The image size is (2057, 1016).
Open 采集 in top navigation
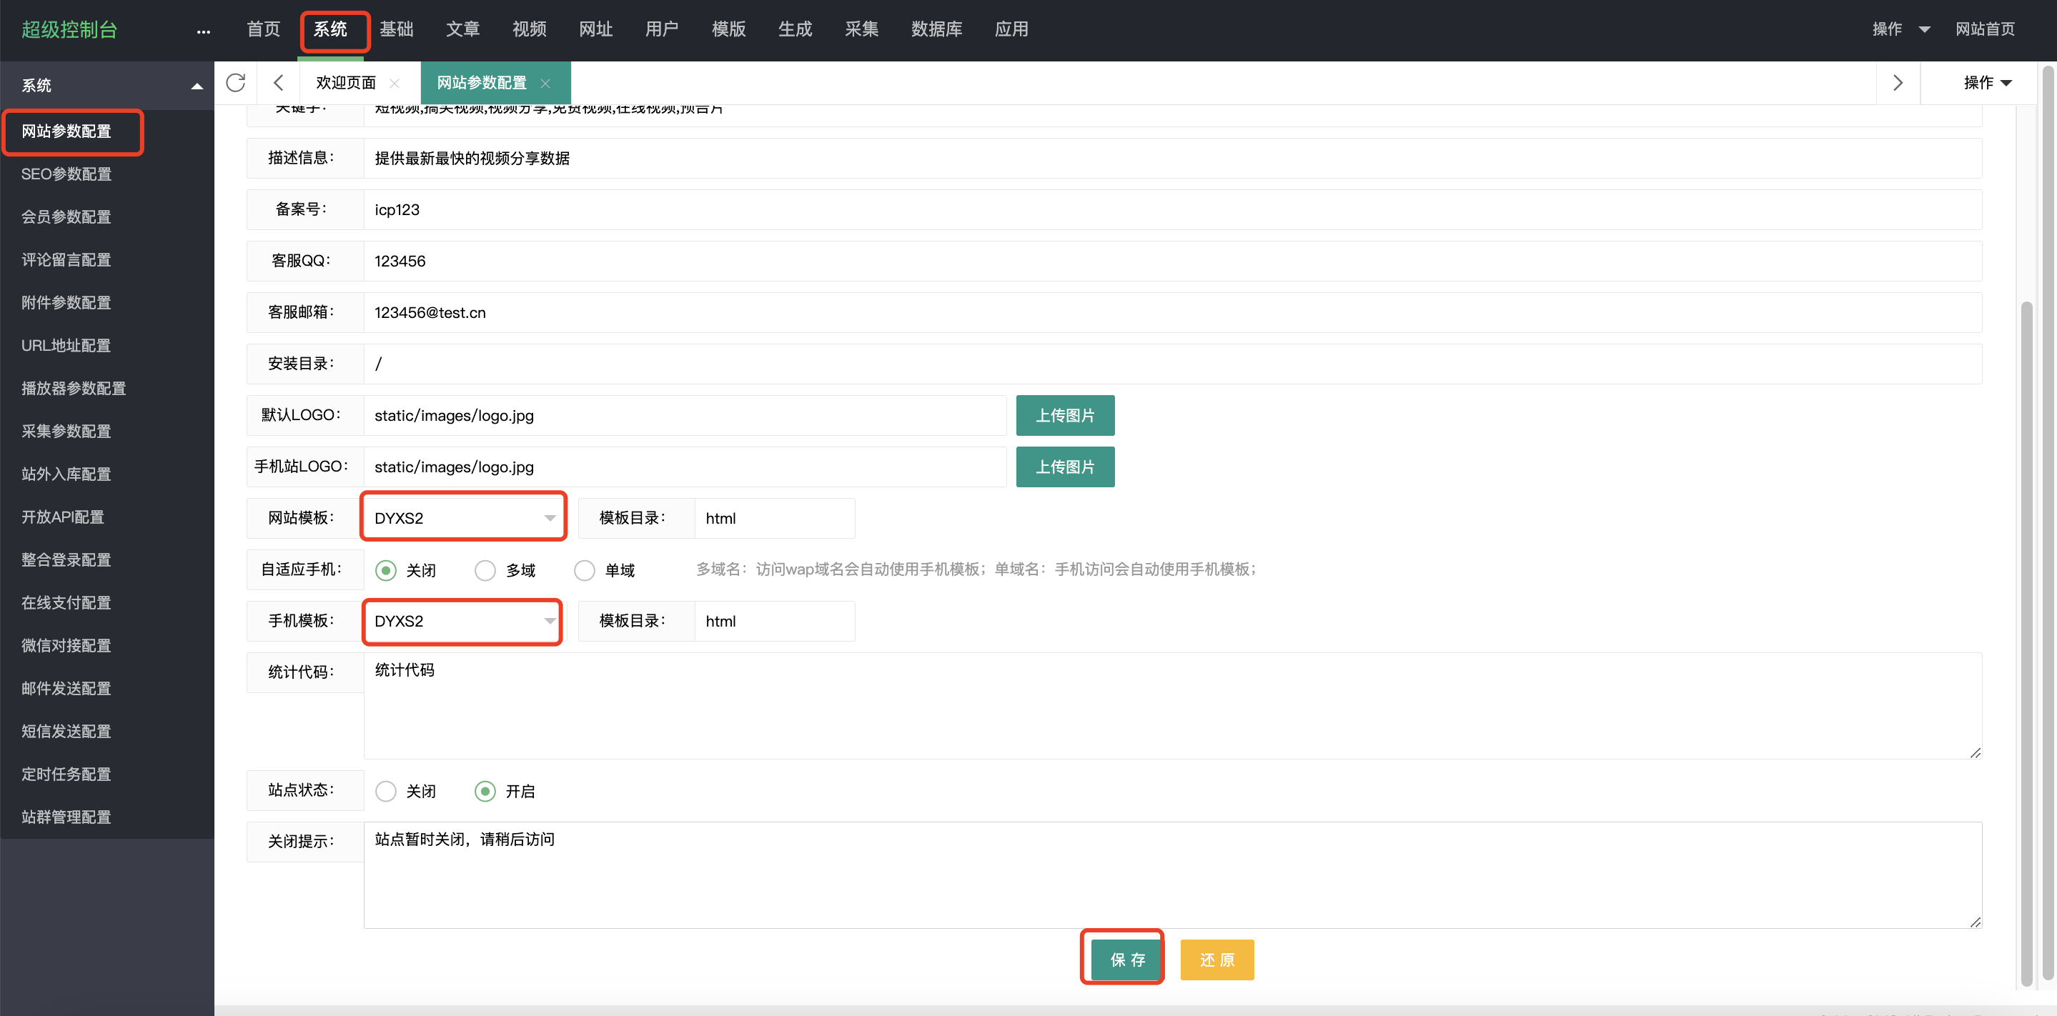[x=861, y=29]
